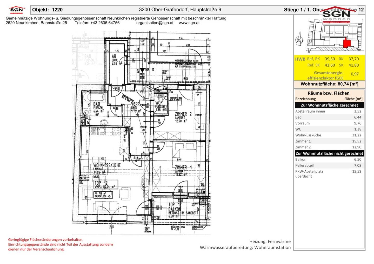Viewport: 374px width, 264px height.
Task: Select area value '15,53' in table
Action: [357, 171]
